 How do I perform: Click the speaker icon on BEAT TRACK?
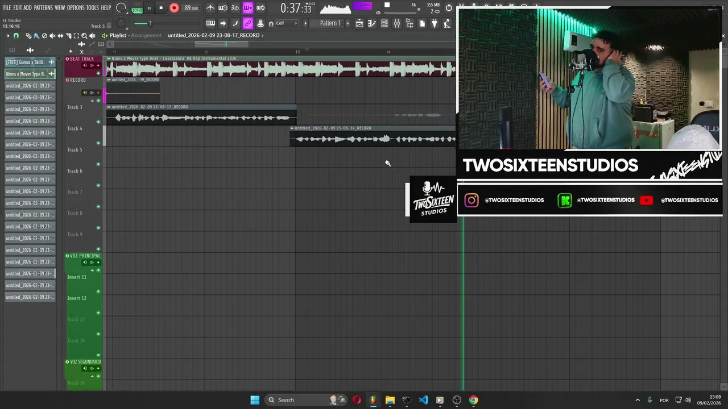(92, 65)
